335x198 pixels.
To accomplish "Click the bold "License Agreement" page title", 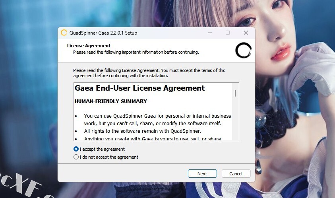I will click(89, 46).
